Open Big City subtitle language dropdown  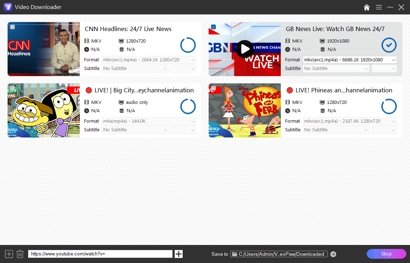183,130
